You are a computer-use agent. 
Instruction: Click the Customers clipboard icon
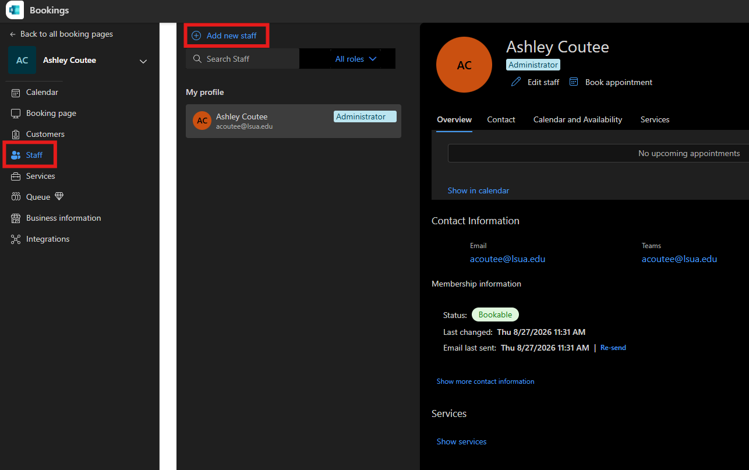(x=16, y=135)
